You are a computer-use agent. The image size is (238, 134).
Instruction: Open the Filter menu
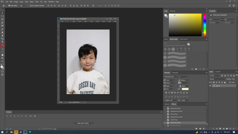click(37, 2)
